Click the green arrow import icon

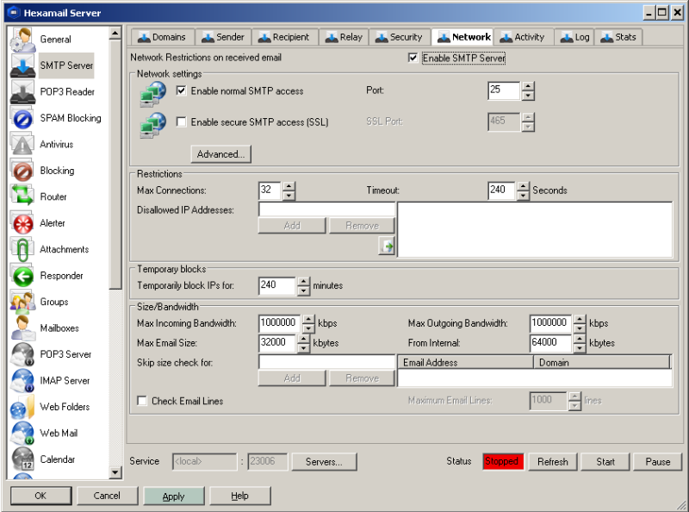tap(387, 247)
